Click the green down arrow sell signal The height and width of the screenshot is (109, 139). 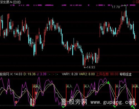coord(108,83)
